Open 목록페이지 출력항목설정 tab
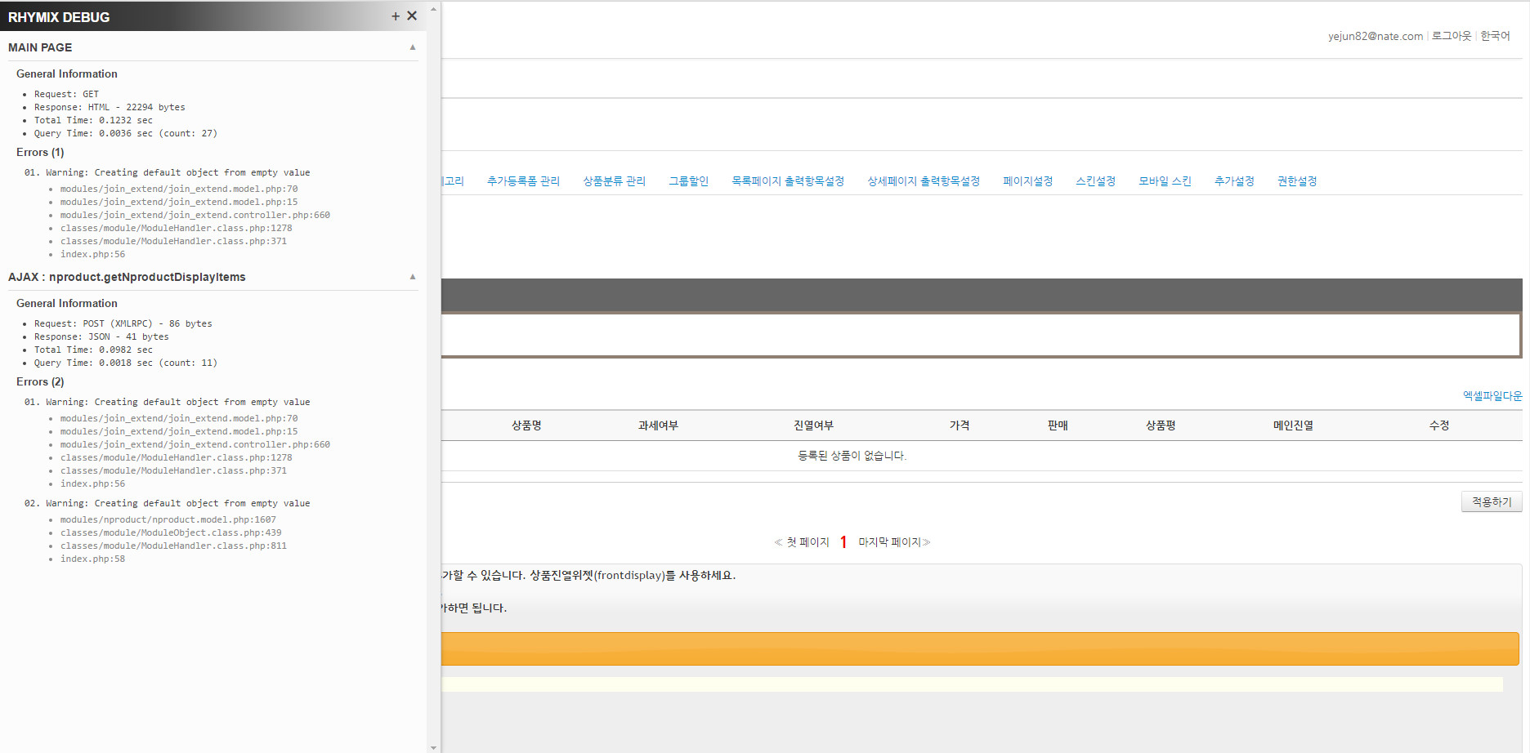This screenshot has width=1530, height=753. pos(787,181)
